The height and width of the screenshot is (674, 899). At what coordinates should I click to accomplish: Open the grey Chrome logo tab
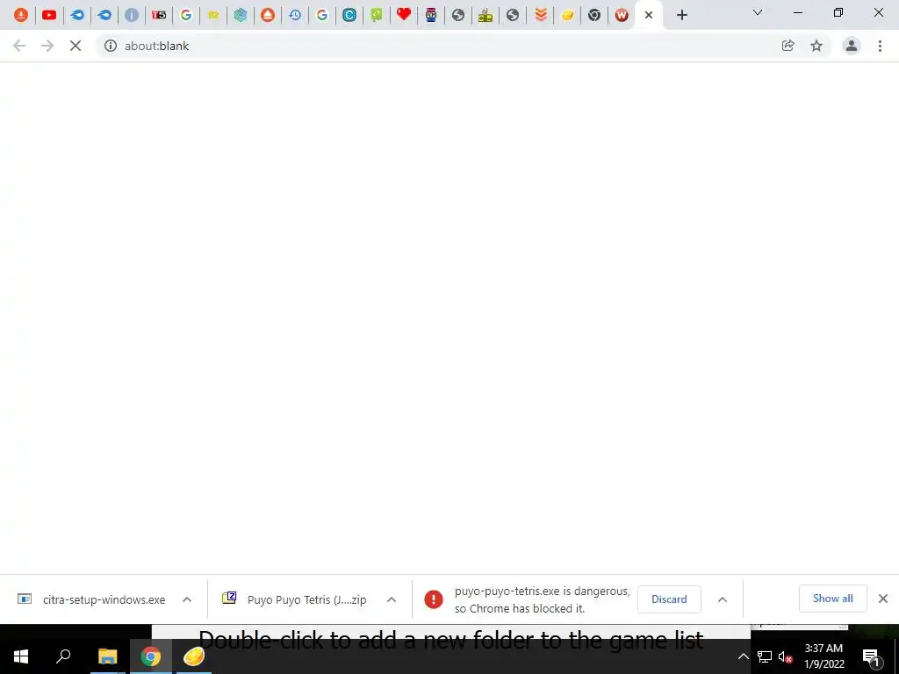[594, 15]
